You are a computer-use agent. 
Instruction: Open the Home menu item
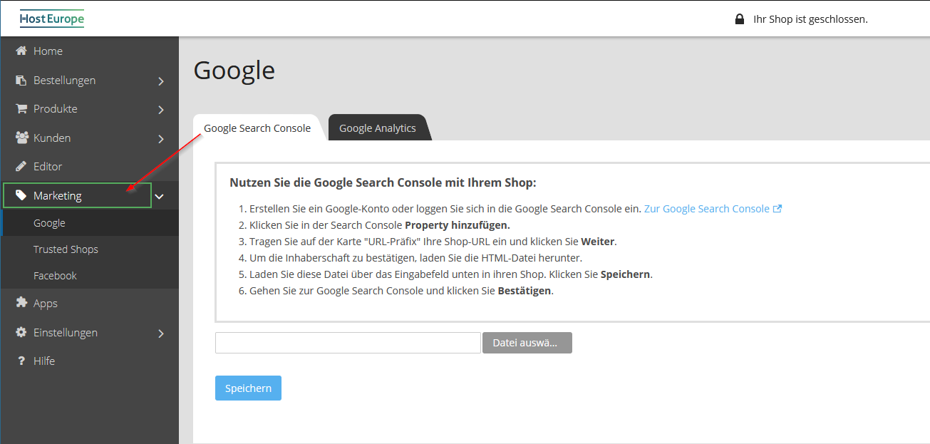89,51
